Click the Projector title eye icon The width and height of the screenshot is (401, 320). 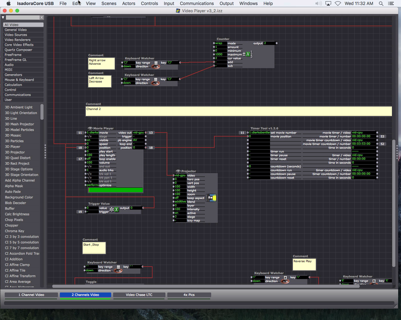pyautogui.click(x=178, y=171)
